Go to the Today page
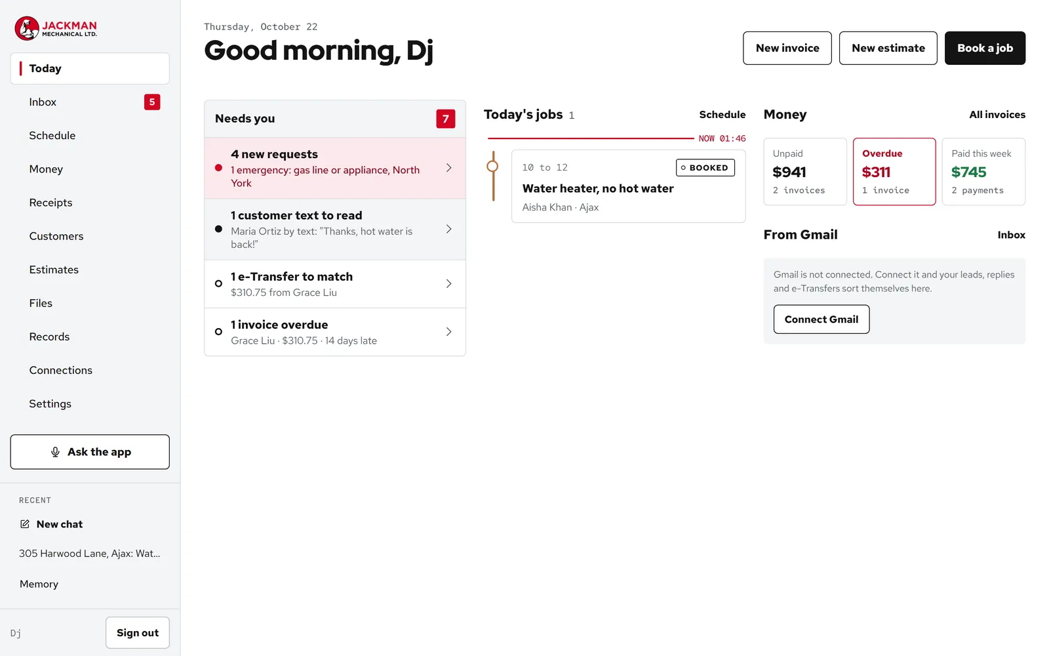 pyautogui.click(x=90, y=68)
